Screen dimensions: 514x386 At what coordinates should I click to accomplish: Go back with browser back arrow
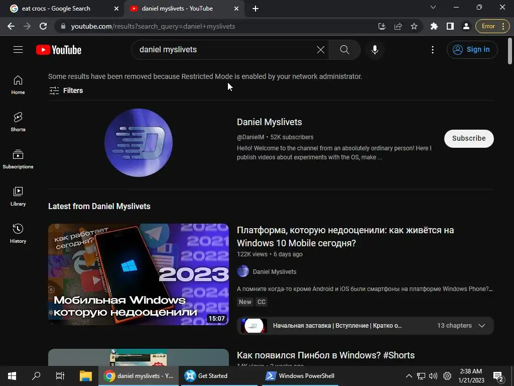(x=11, y=26)
